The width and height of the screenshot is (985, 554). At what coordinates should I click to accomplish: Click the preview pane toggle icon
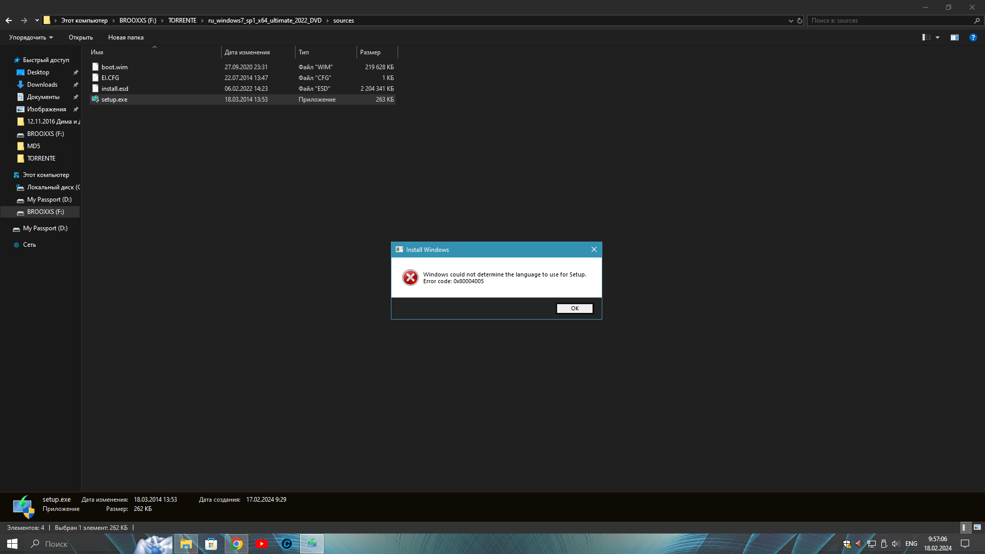point(954,37)
